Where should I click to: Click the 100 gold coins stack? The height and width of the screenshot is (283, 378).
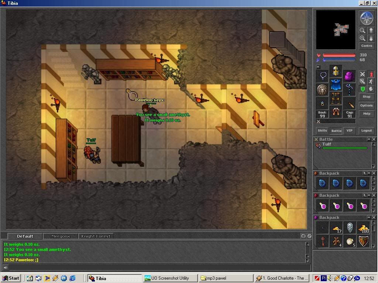point(363,228)
